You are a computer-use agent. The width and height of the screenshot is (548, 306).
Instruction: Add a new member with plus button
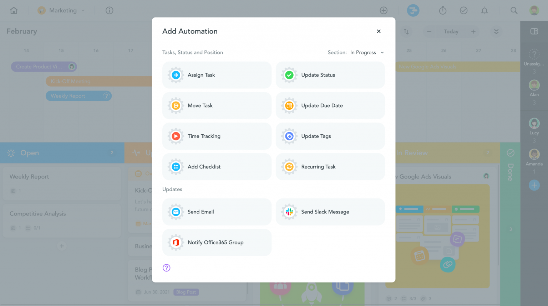[534, 185]
